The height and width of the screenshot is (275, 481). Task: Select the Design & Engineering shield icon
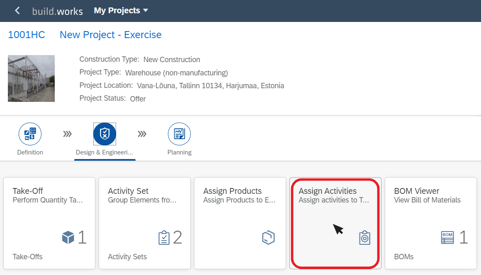[x=104, y=134]
